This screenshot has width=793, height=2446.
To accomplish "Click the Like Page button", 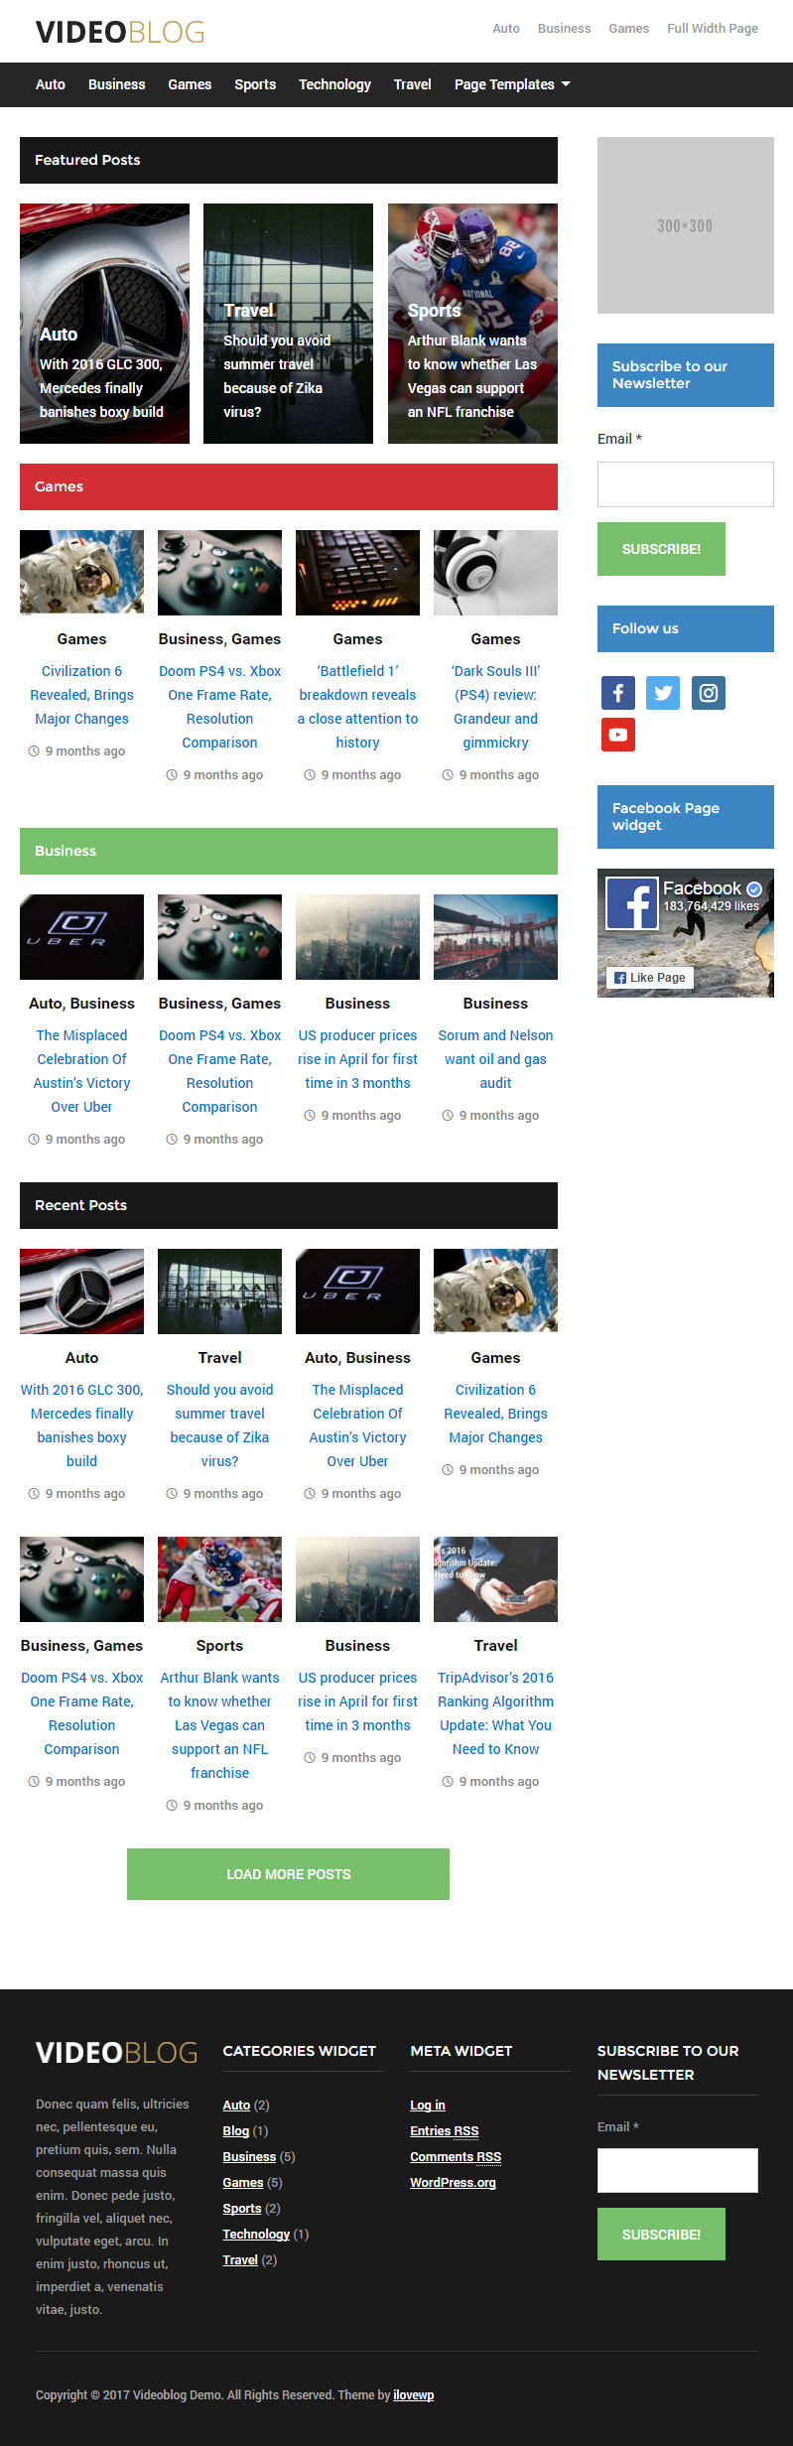I will 650,977.
